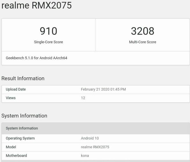Viewport: 190px width, 162px height.
Task: Select the model value 'realme RMX2075' in table
Action: click(x=95, y=147)
